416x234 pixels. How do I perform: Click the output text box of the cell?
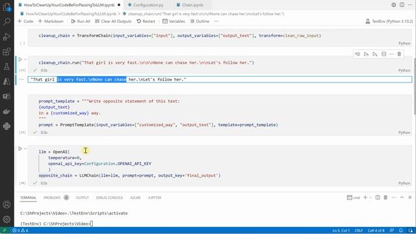(220, 79)
